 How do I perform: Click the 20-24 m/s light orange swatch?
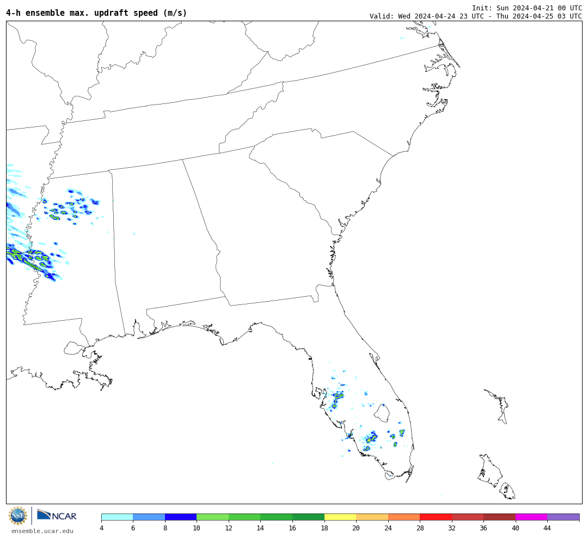pos(372,517)
